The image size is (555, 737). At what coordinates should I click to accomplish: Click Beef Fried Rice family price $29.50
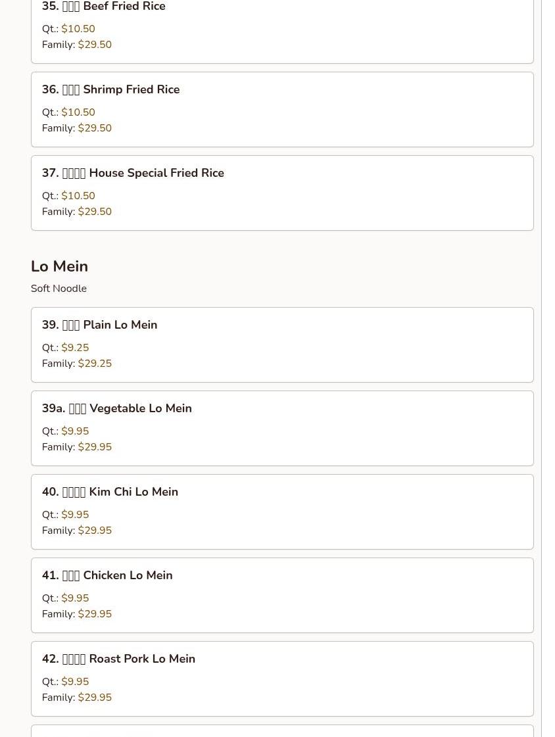point(95,45)
